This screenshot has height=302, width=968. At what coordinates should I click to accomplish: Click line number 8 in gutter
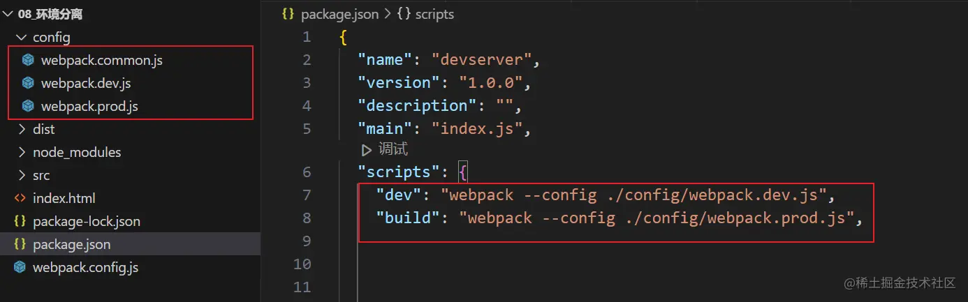click(307, 218)
